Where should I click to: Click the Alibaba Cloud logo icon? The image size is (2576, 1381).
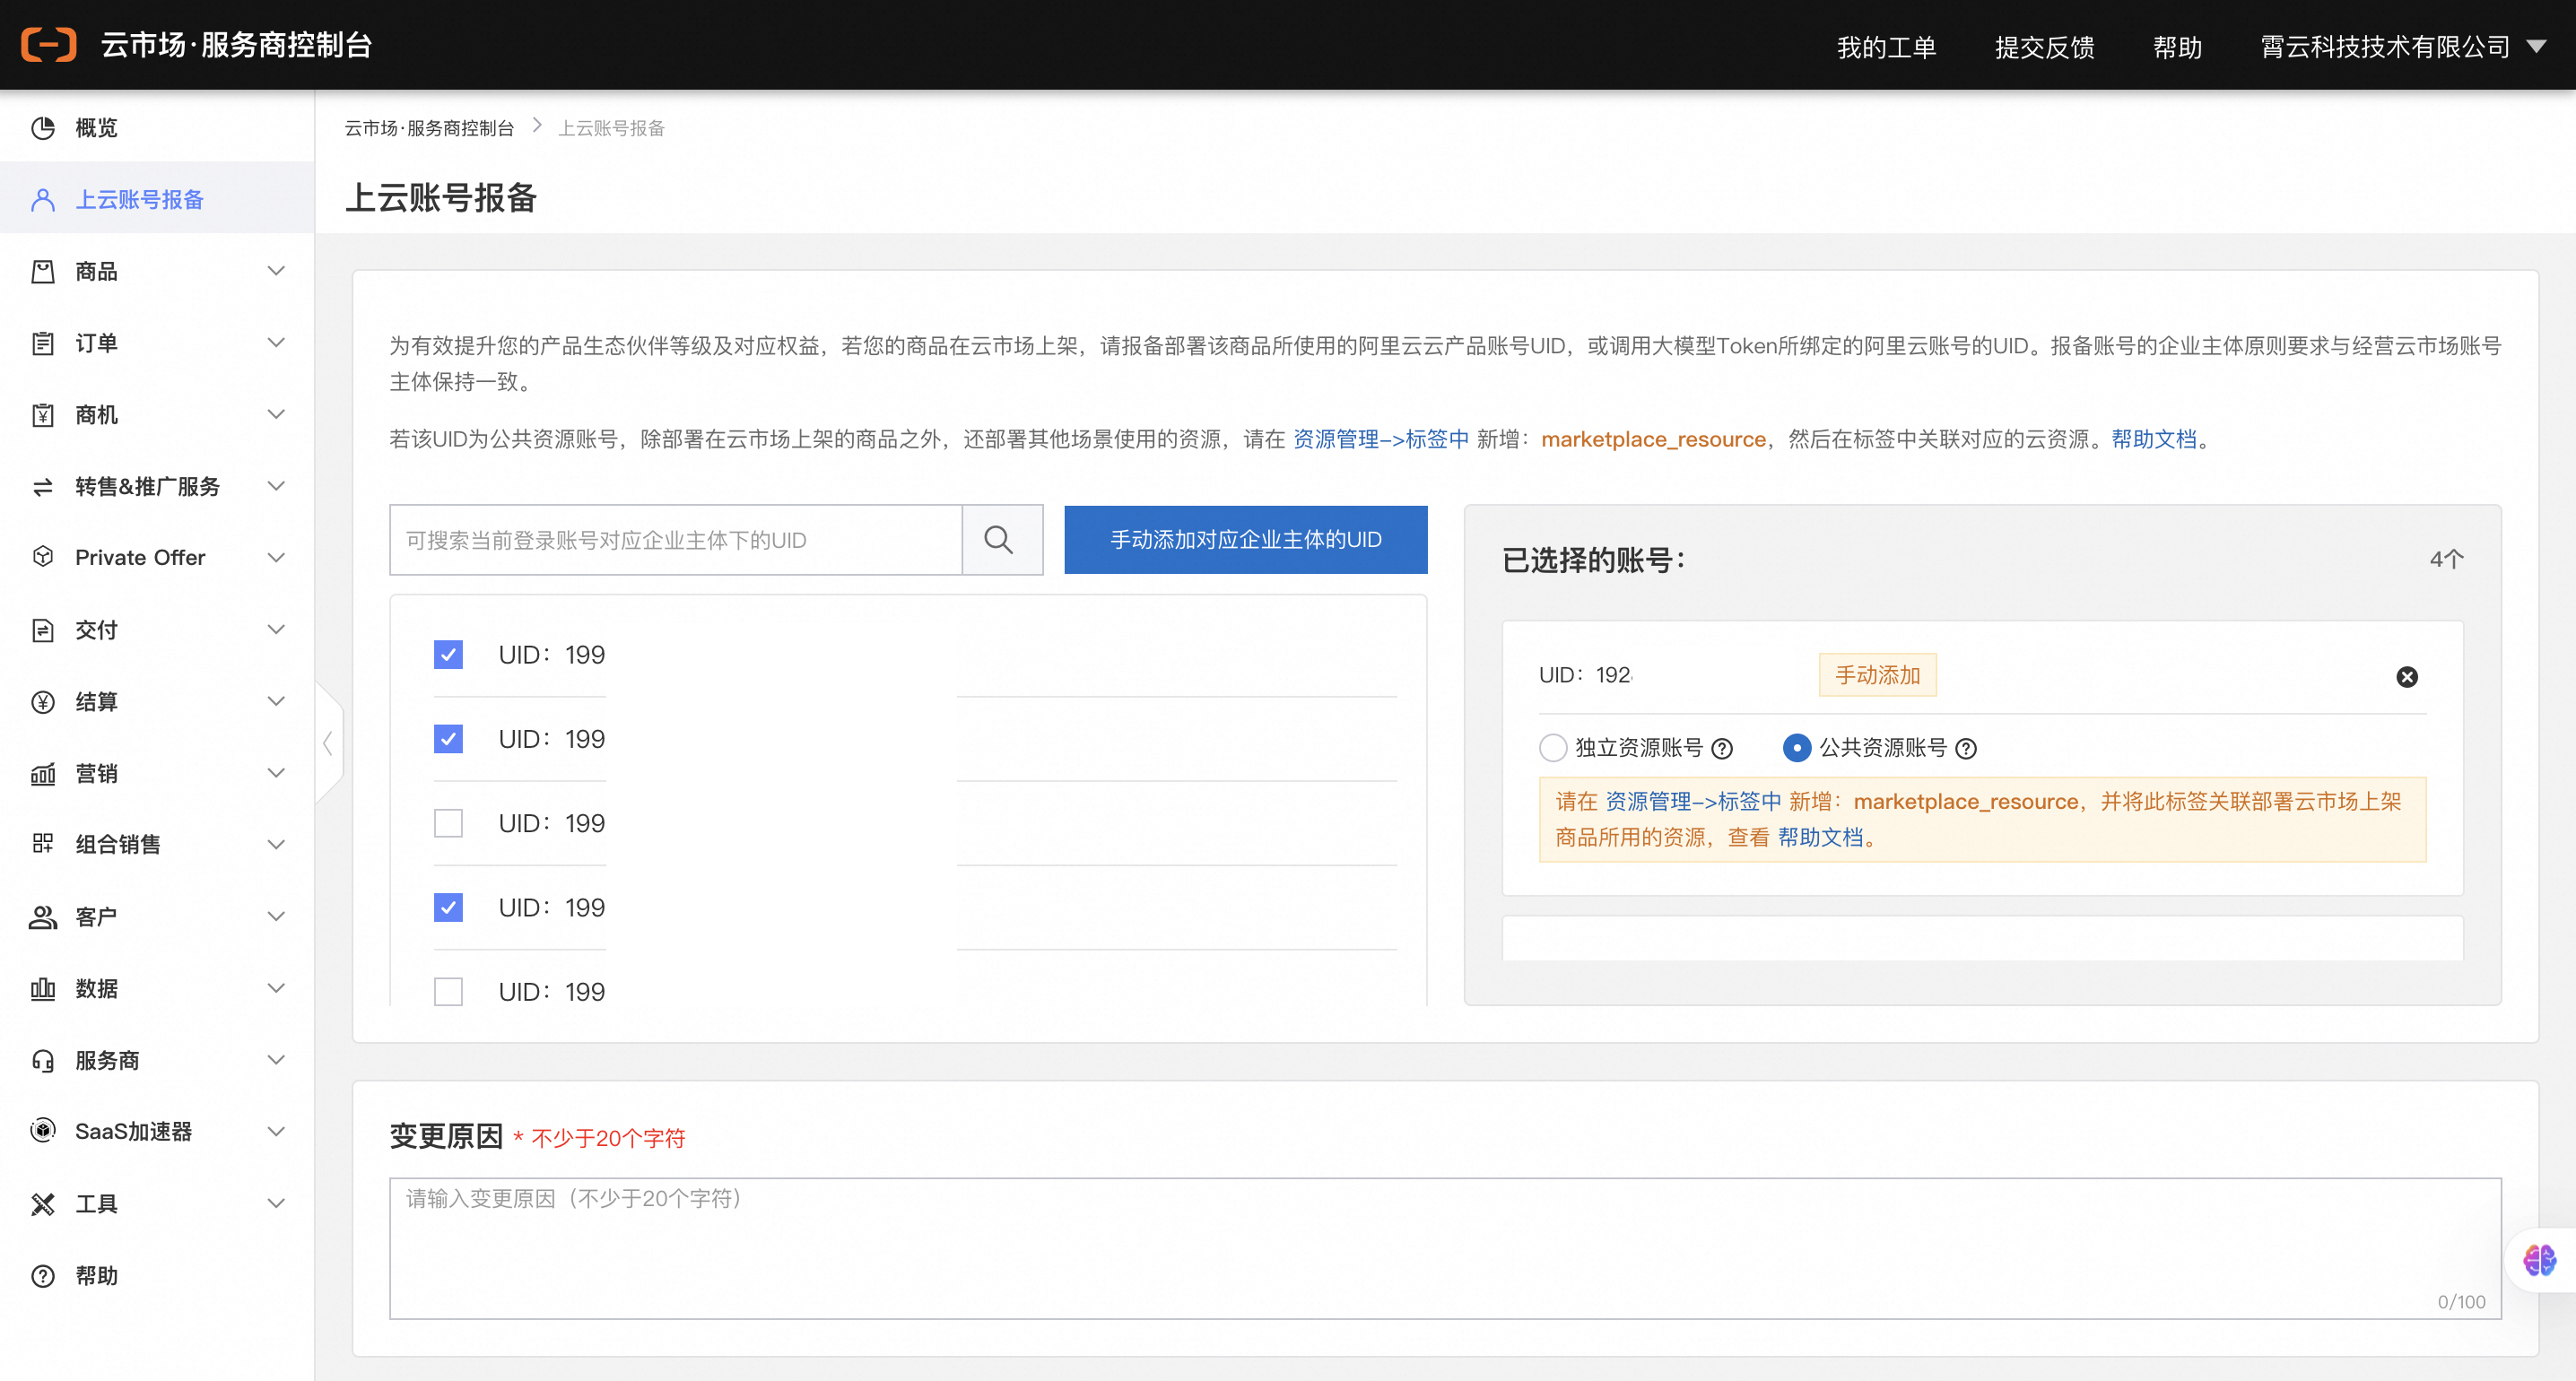(49, 45)
